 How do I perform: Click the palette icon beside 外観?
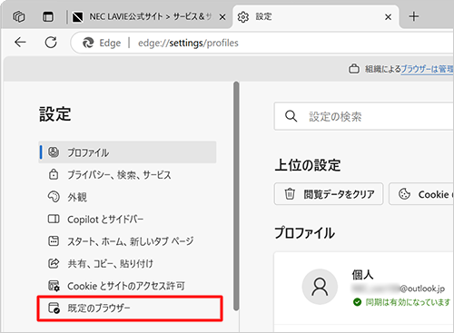click(x=54, y=197)
